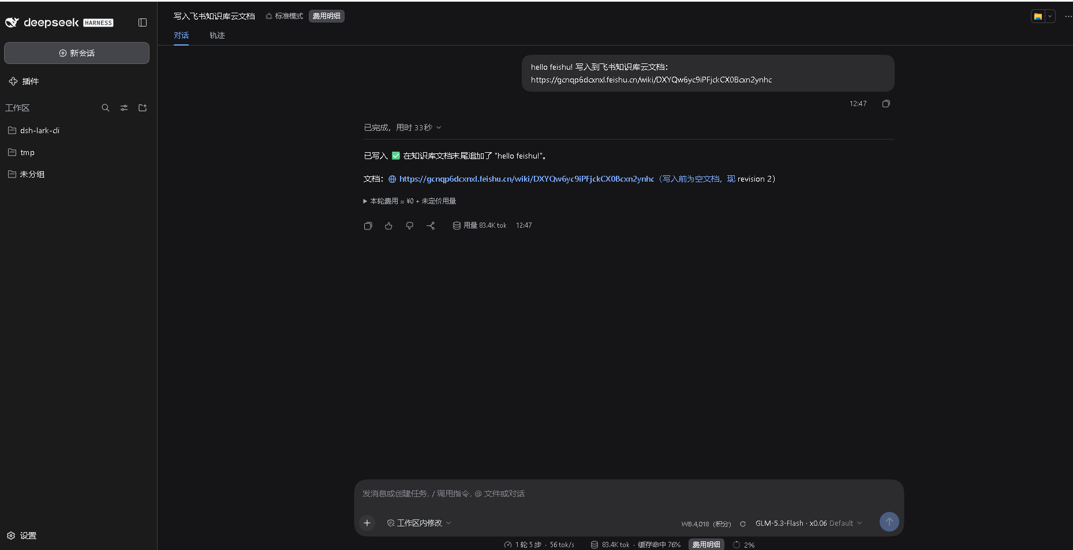Open 未分组 workspace folder

(x=77, y=174)
